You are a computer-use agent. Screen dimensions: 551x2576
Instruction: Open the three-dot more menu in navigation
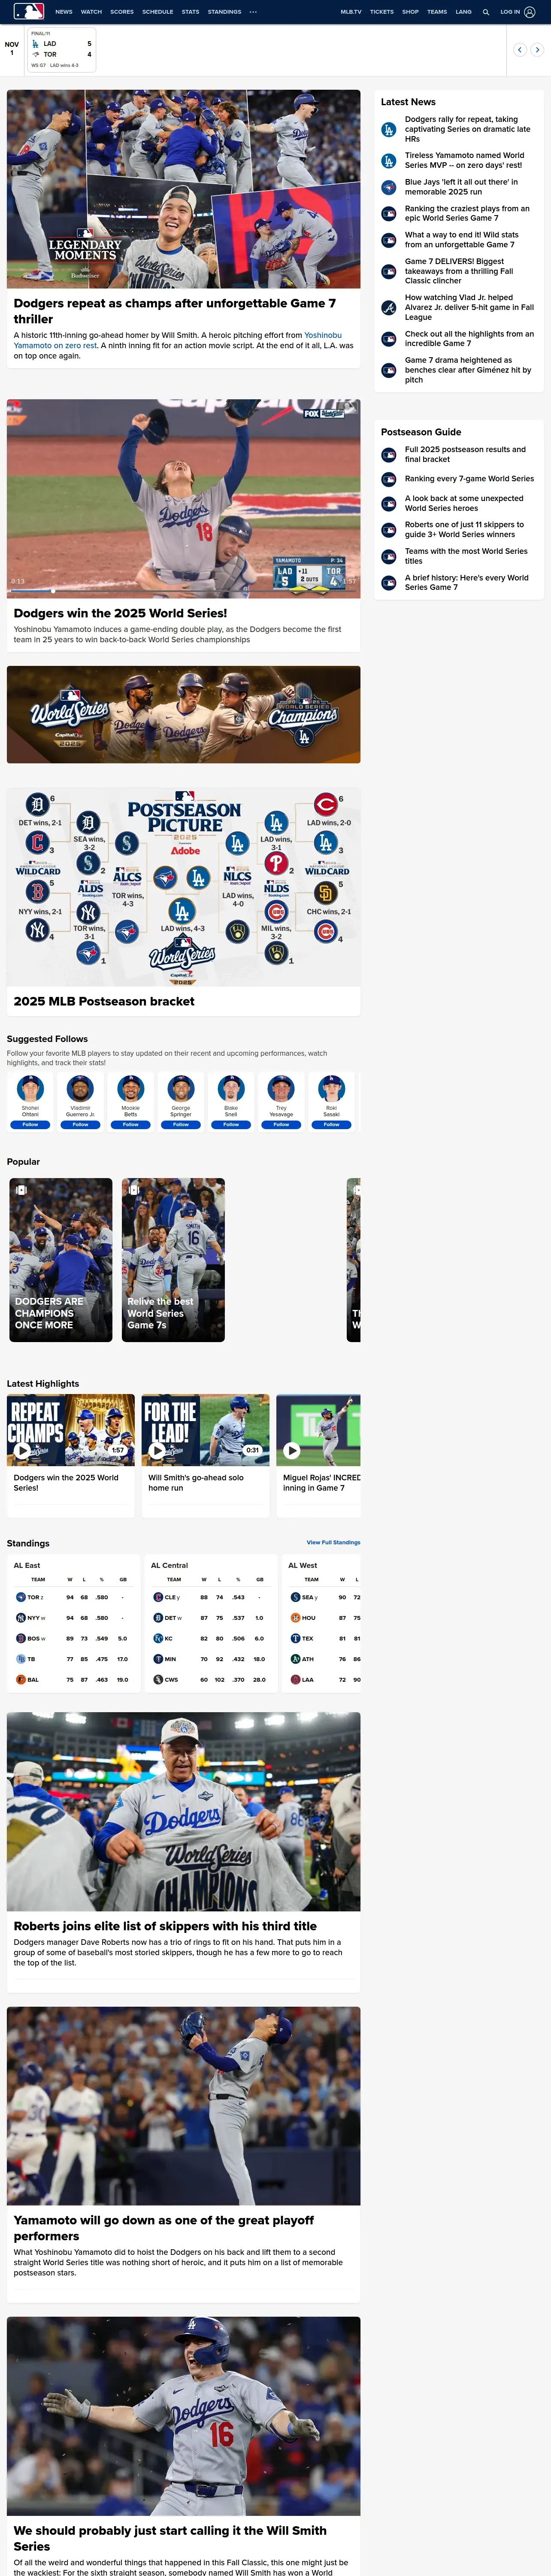[x=253, y=12]
